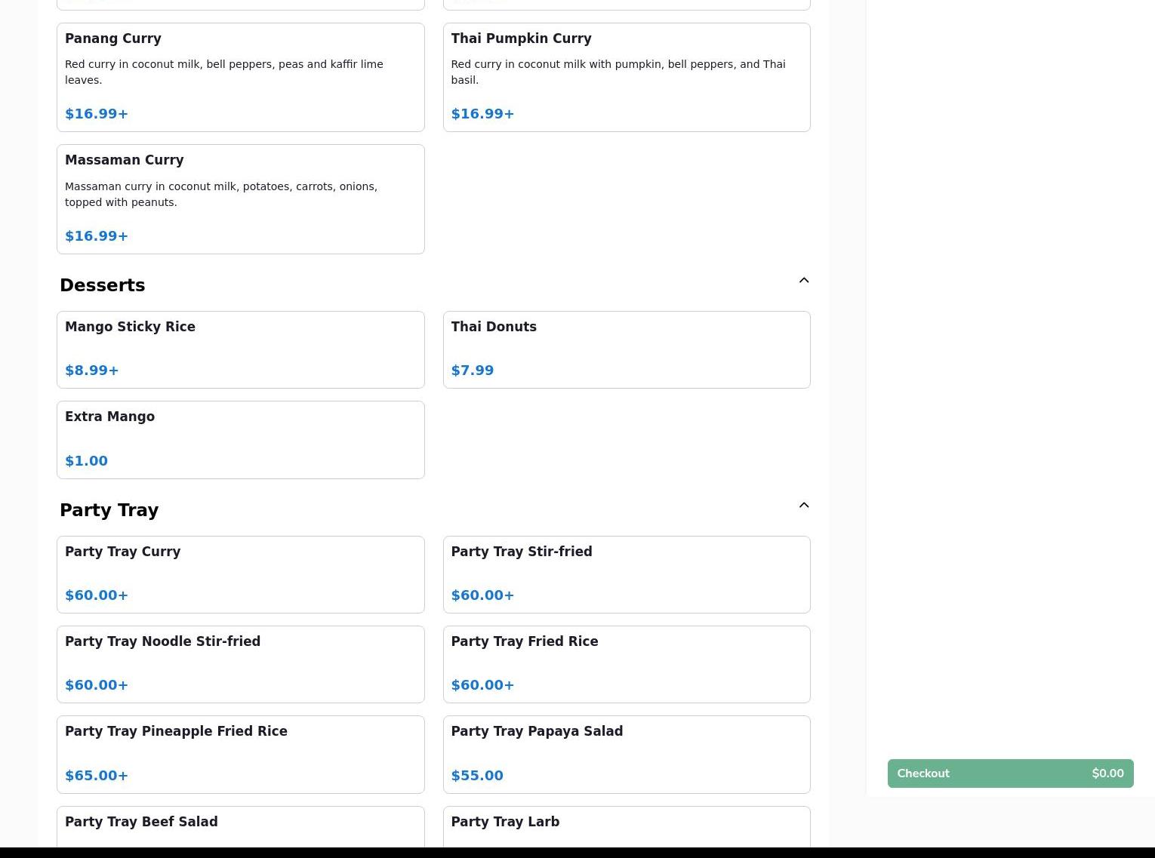
Task: Select Party Tray Stir-fried item
Action: (x=626, y=574)
